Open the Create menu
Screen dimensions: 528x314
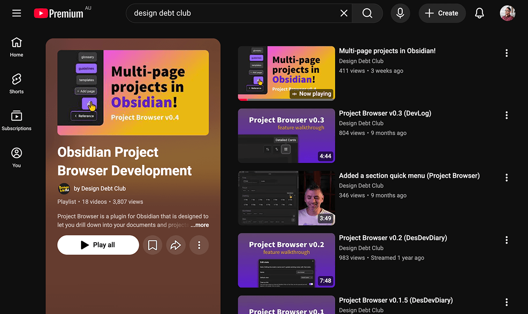click(x=442, y=13)
